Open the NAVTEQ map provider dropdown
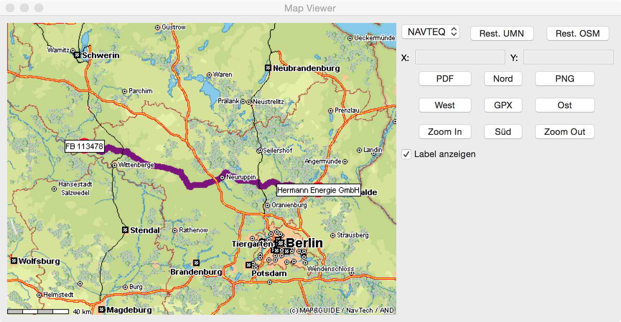The image size is (621, 322). coord(430,32)
